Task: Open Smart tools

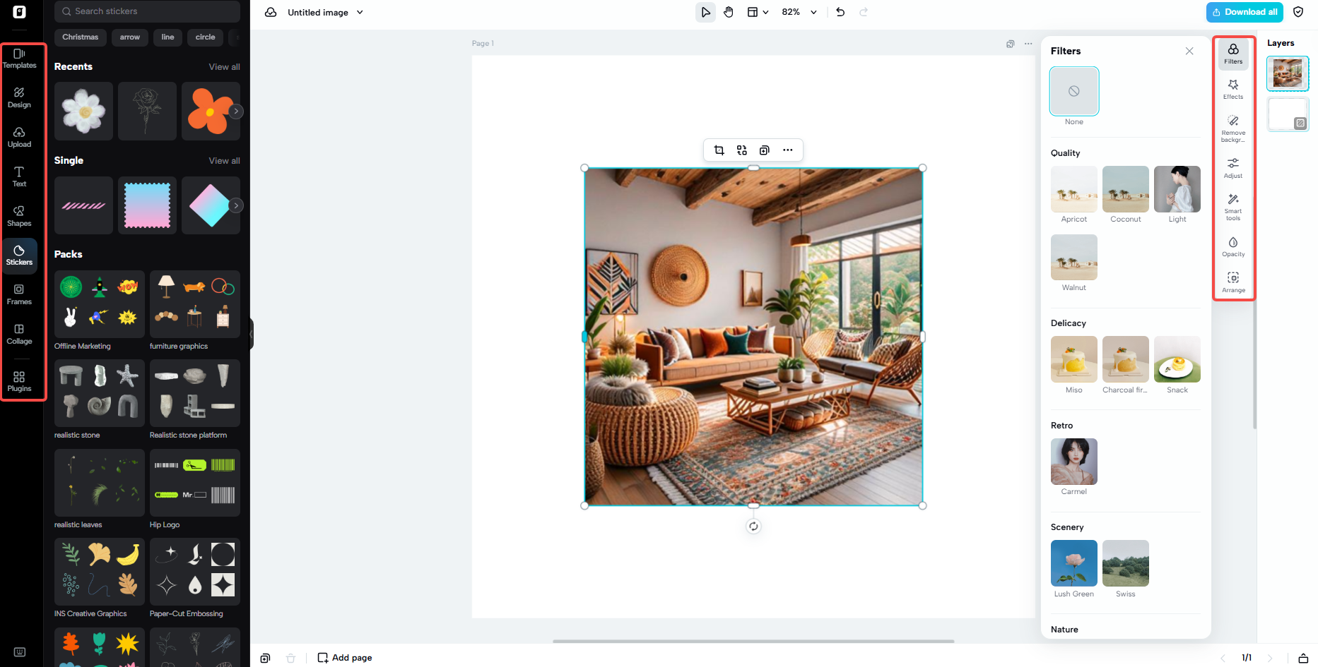Action: [1233, 208]
